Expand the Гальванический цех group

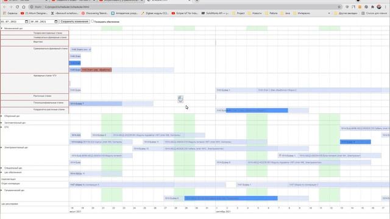click(x=1, y=190)
